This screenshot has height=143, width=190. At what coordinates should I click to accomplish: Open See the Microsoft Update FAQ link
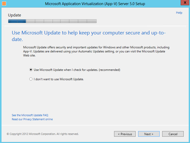(x=30, y=115)
